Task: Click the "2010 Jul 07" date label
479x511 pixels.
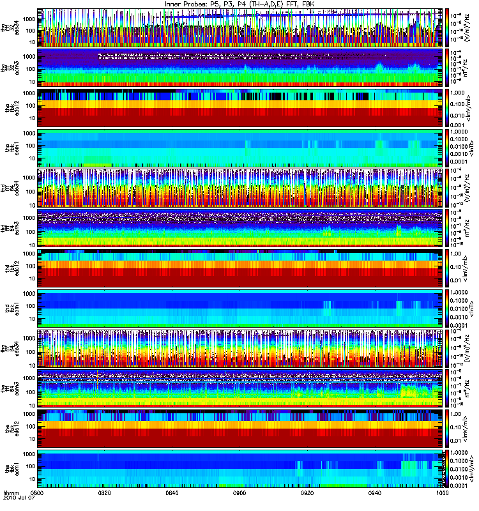Action: (19, 498)
